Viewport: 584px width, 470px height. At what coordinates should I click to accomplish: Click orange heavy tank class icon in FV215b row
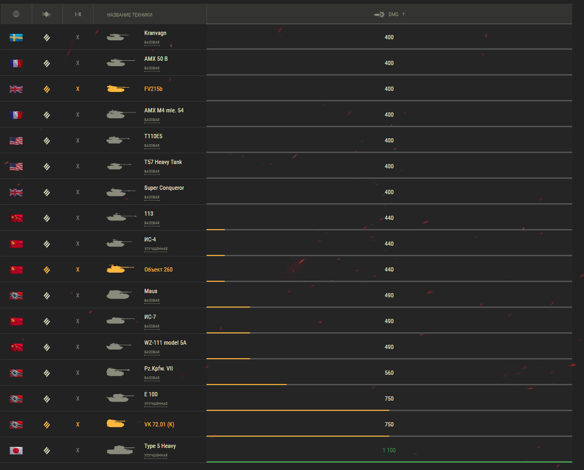click(47, 89)
